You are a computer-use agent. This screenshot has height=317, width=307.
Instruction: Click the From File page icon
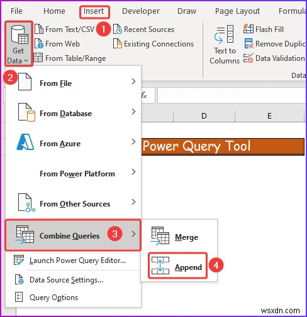coord(25,82)
